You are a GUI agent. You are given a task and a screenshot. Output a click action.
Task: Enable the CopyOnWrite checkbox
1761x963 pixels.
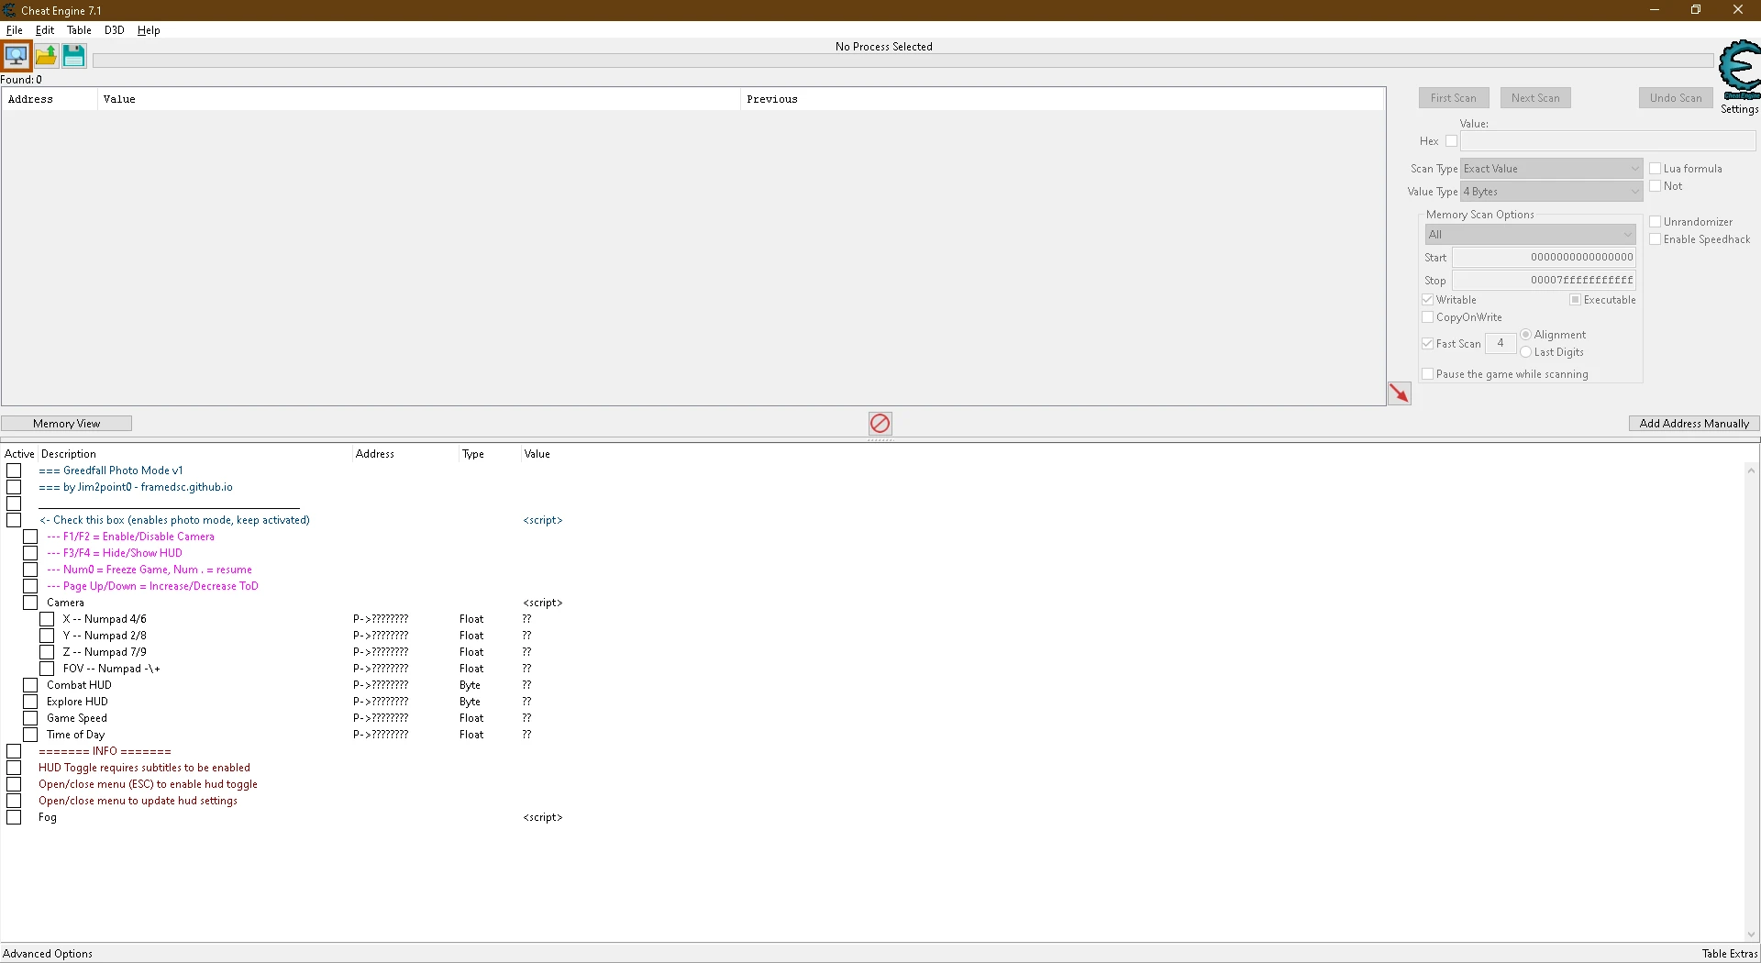(1428, 317)
